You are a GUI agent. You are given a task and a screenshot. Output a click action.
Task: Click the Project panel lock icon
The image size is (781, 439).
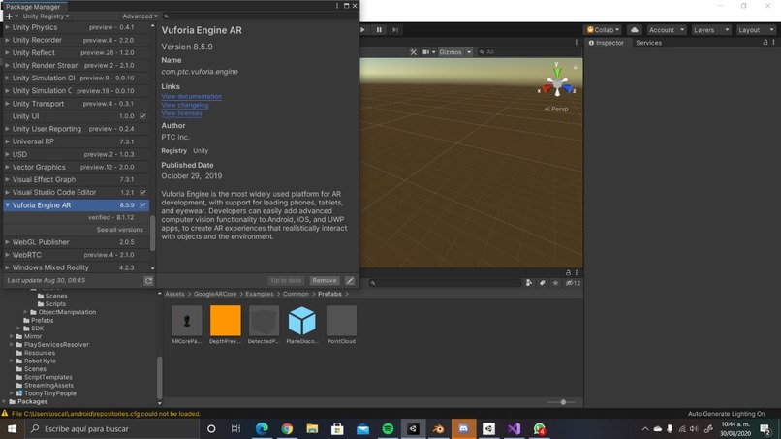(568, 272)
